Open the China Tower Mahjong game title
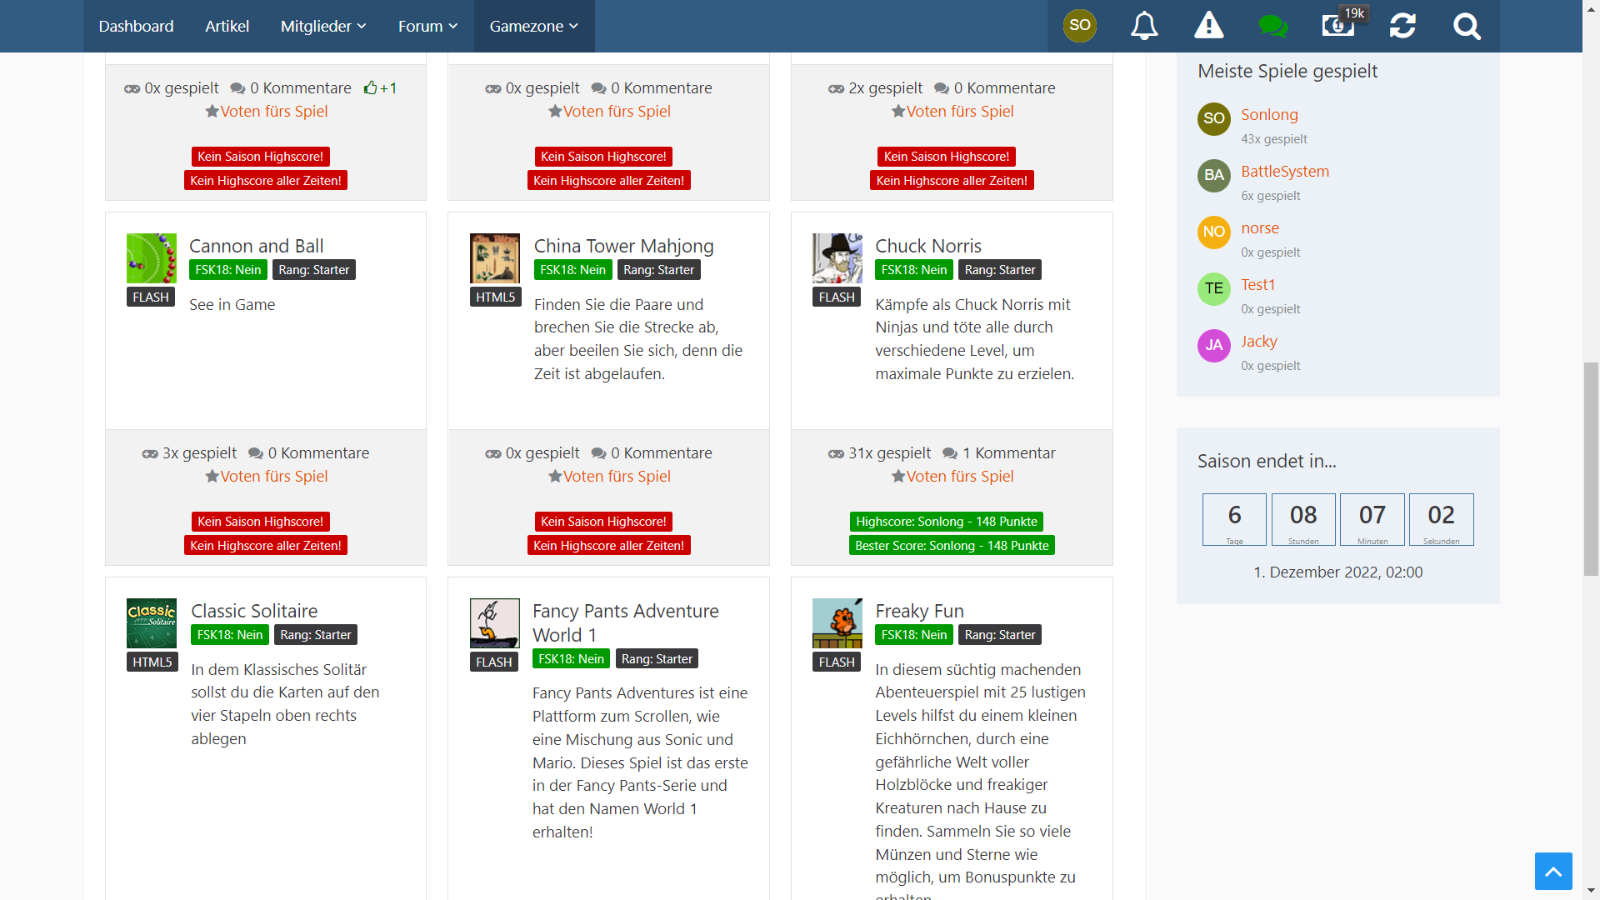The height and width of the screenshot is (900, 1600). [x=623, y=246]
